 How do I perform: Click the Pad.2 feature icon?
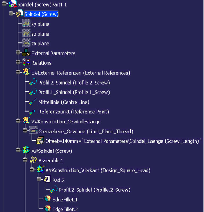pos(47,179)
